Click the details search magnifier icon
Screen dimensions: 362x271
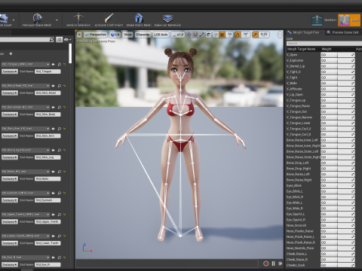point(51,39)
